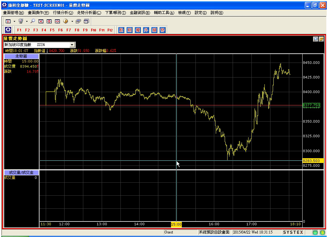Open the 下單/帳務(T) menu
This screenshot has height=237, width=328.
pos(115,13)
